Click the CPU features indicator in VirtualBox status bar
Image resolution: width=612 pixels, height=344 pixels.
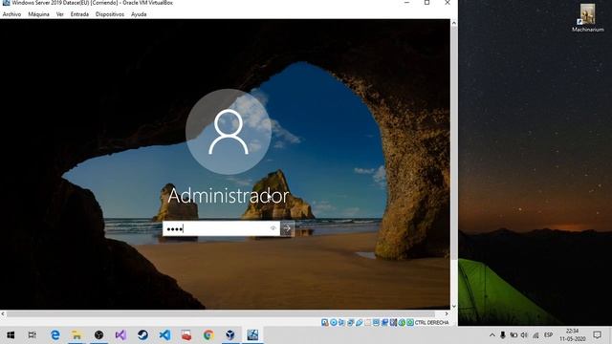(x=393, y=323)
